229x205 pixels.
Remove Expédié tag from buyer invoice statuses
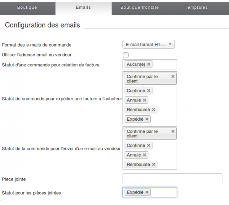click(147, 119)
